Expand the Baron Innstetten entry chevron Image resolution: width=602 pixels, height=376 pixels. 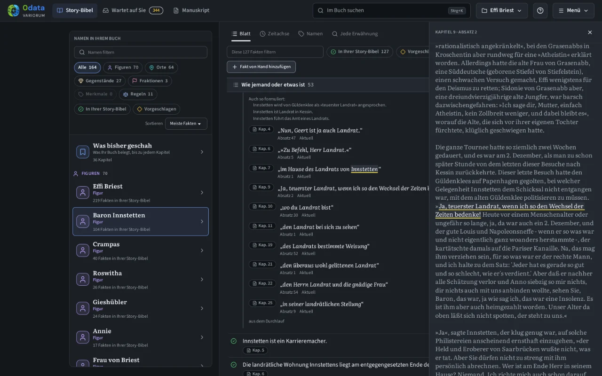pyautogui.click(x=202, y=221)
